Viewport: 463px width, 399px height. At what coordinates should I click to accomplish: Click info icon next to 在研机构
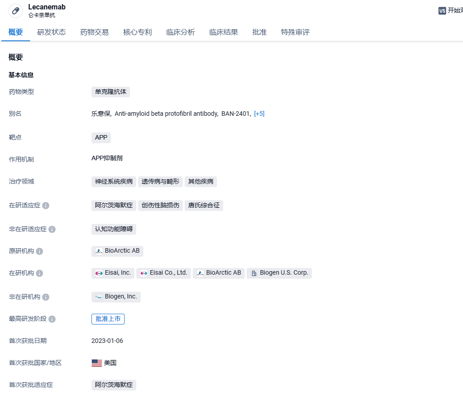pyautogui.click(x=39, y=273)
